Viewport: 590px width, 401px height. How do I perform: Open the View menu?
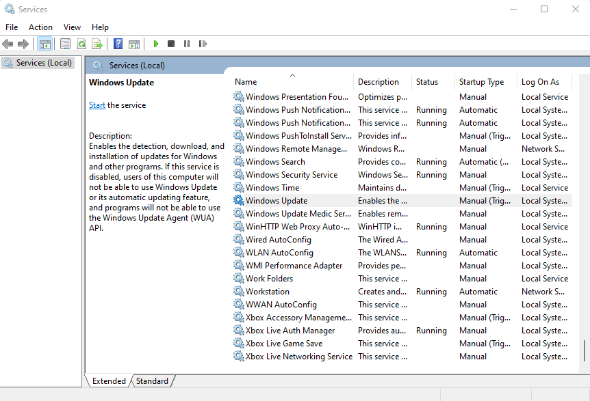72,27
